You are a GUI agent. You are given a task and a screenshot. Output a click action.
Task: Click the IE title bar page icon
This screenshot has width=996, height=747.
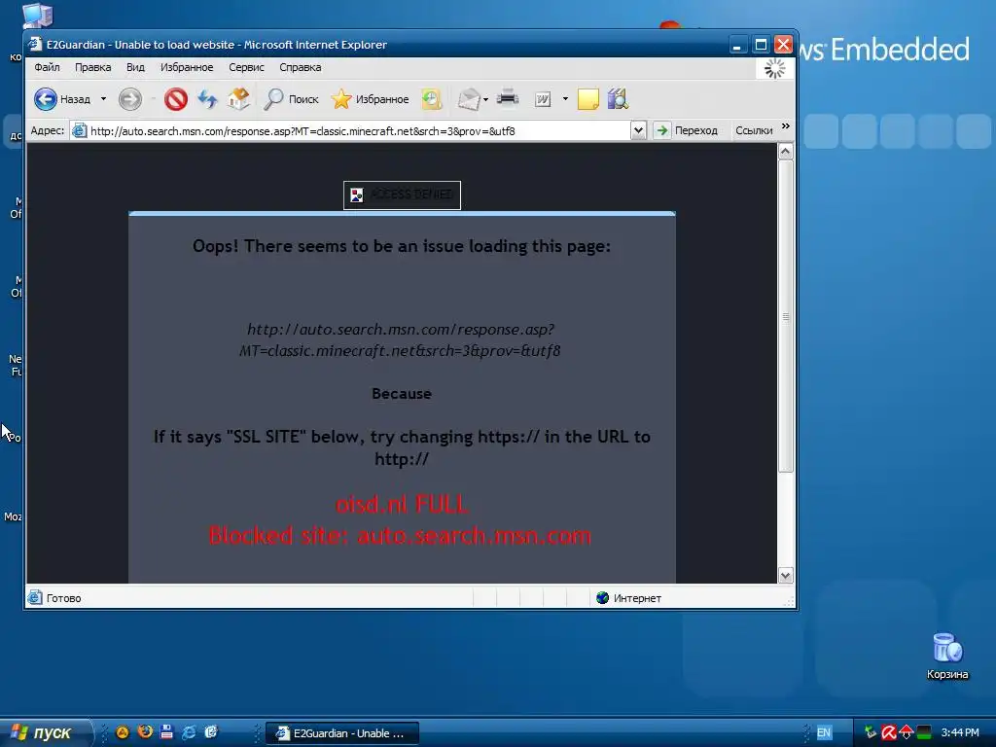point(36,45)
